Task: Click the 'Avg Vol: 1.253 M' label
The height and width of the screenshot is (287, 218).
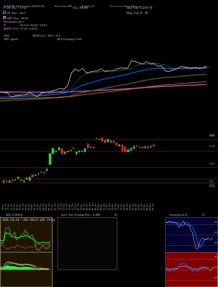Action: point(139,8)
